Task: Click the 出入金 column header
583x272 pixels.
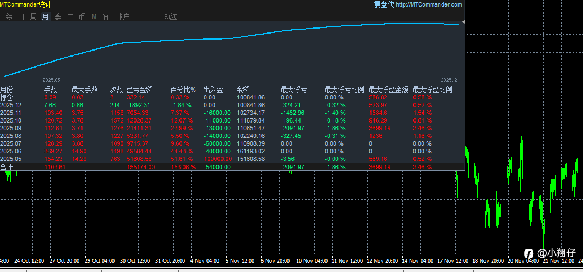Action: 214,90
